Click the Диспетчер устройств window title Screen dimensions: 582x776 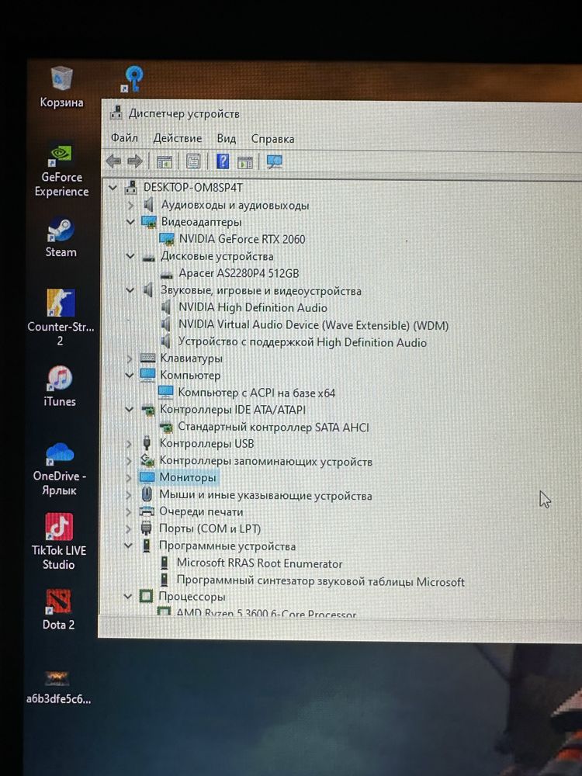(184, 114)
